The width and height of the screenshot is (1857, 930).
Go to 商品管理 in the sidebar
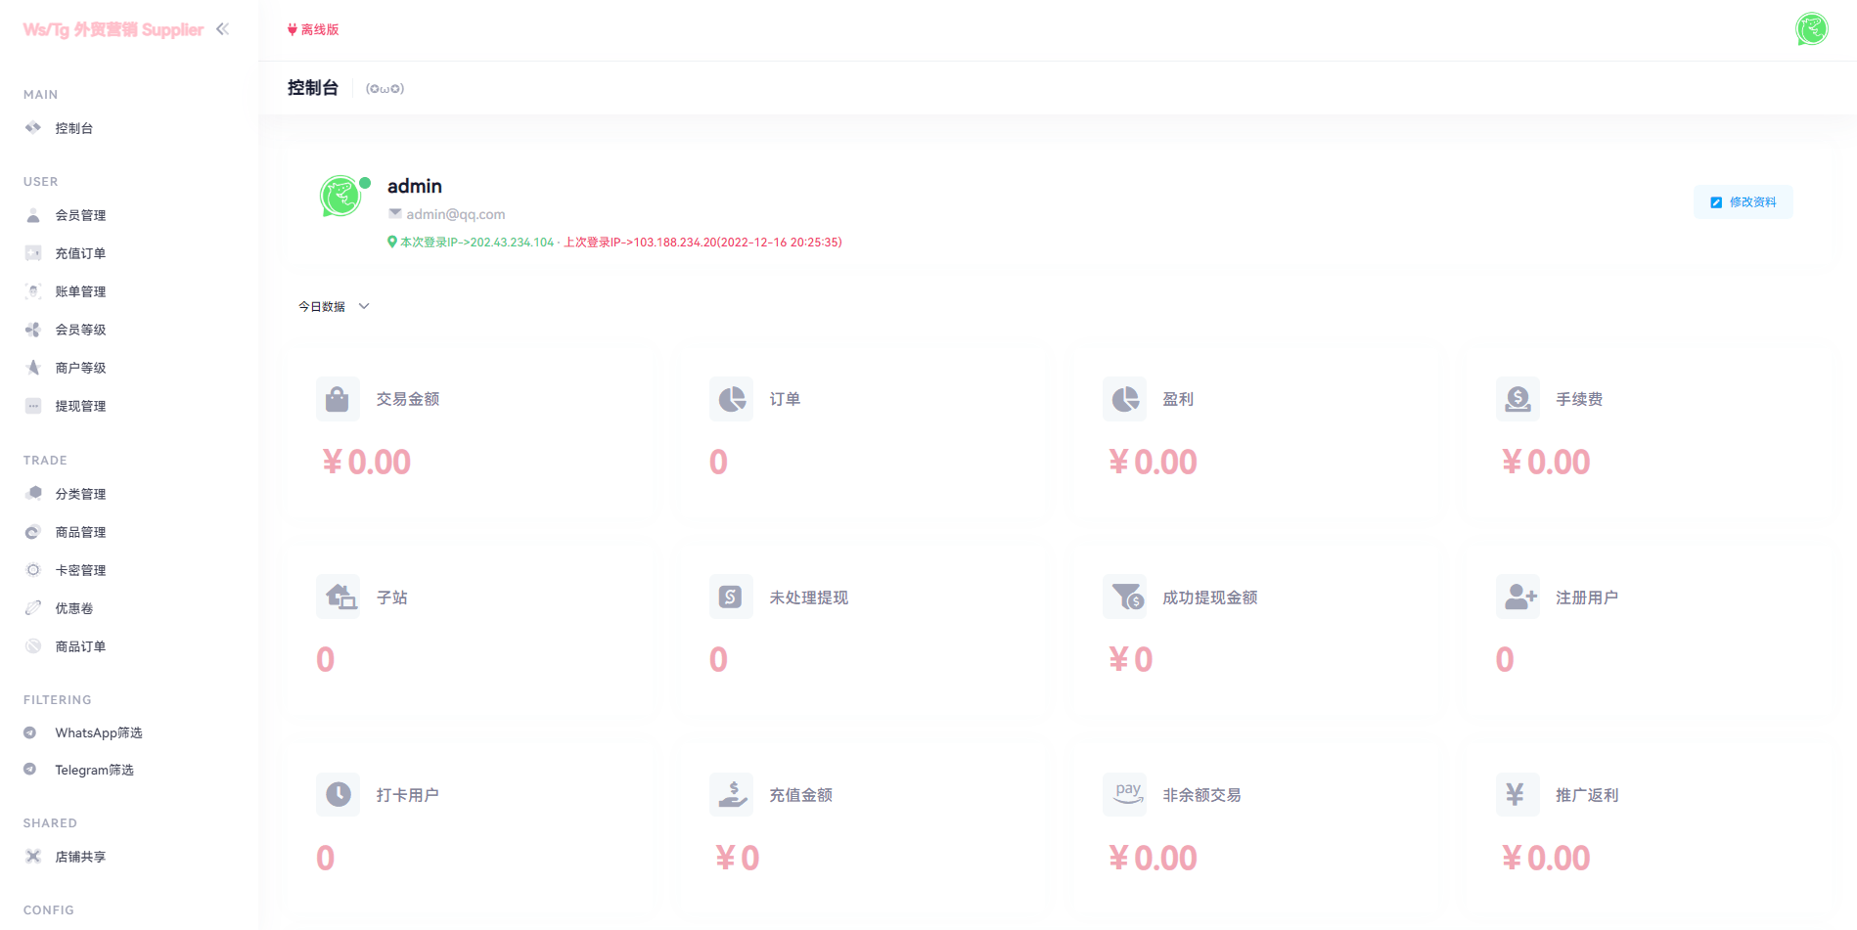tap(80, 532)
